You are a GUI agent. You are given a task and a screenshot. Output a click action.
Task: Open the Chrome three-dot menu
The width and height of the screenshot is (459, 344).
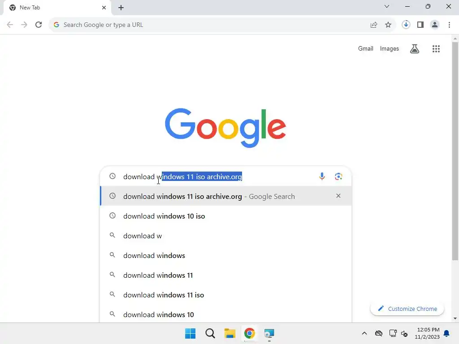click(449, 25)
